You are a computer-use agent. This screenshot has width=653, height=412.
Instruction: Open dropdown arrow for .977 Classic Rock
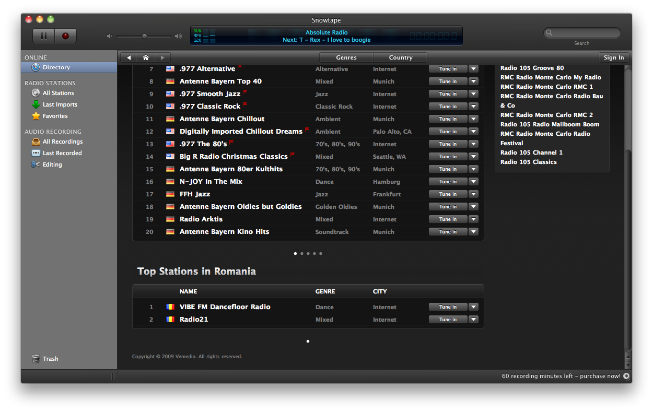click(x=473, y=107)
